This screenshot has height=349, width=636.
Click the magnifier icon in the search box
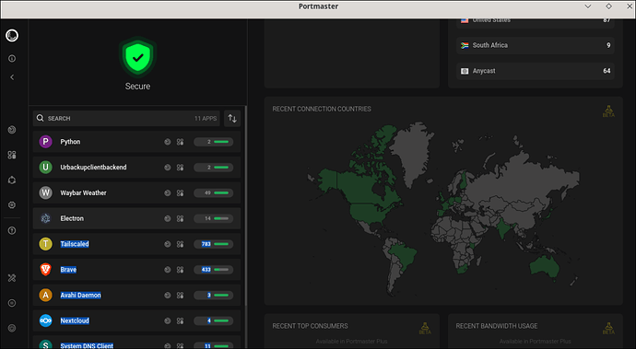pyautogui.click(x=40, y=118)
